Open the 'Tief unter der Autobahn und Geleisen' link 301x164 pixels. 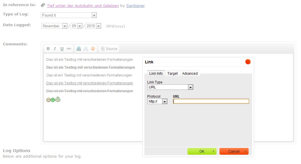click(83, 6)
